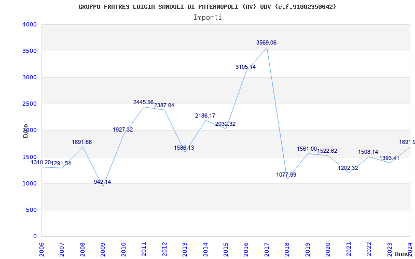This screenshot has height=259, width=415.
Task: Click the 1202.32 data label
Action: click(x=348, y=168)
